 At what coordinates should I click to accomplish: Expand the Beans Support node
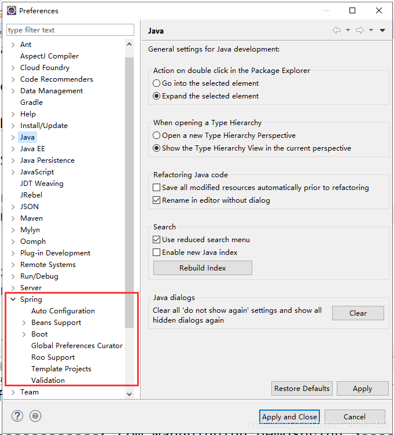pos(24,323)
